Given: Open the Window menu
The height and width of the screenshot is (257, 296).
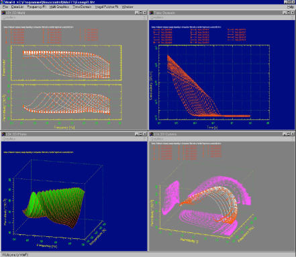Looking at the screenshot, I should tap(128, 7).
